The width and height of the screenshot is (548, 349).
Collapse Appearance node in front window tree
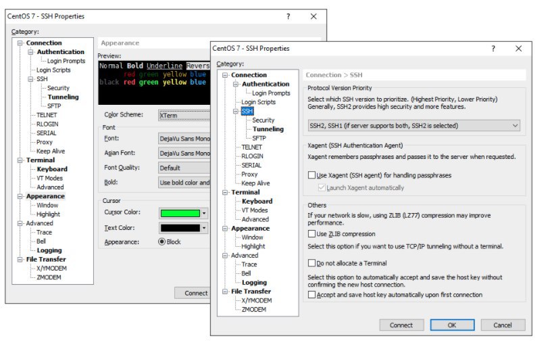coord(225,229)
